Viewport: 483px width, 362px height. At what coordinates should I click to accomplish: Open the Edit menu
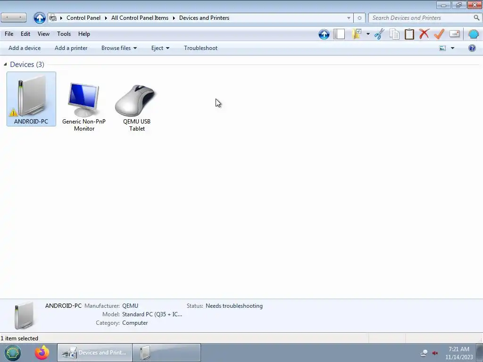click(x=25, y=34)
